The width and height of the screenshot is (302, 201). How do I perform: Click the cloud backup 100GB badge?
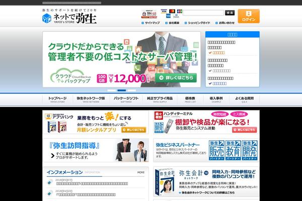[x=102, y=78]
